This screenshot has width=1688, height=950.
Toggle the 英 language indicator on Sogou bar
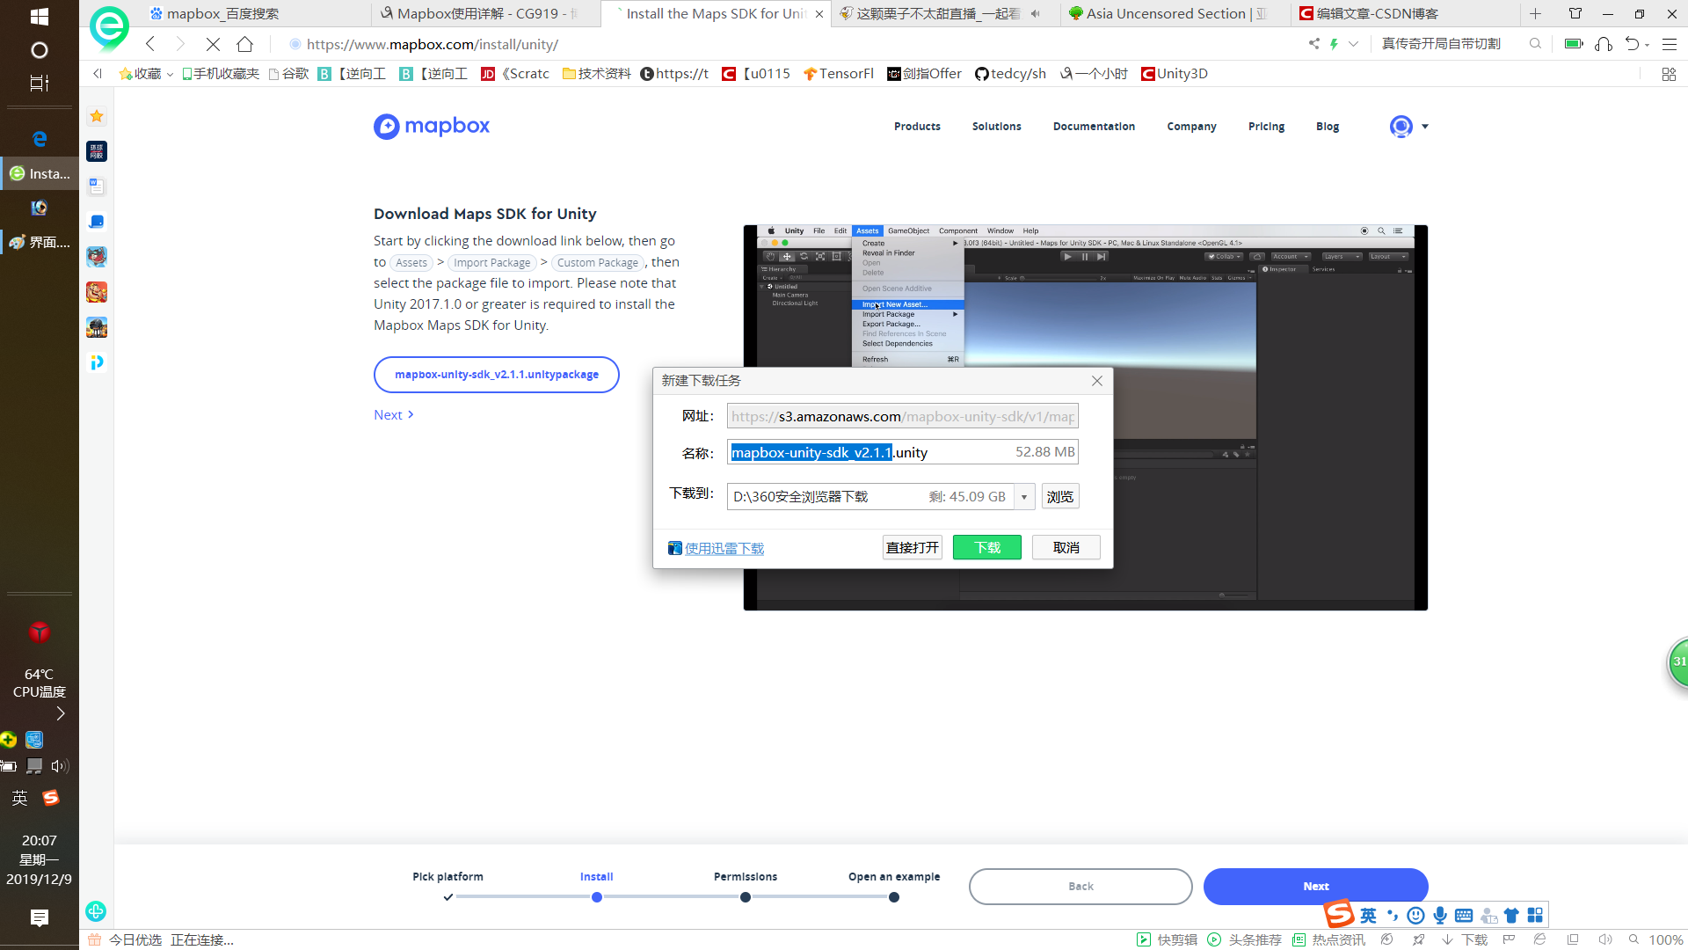click(1368, 915)
